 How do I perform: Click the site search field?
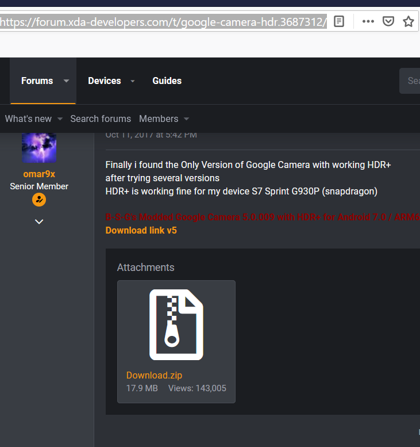(x=410, y=81)
